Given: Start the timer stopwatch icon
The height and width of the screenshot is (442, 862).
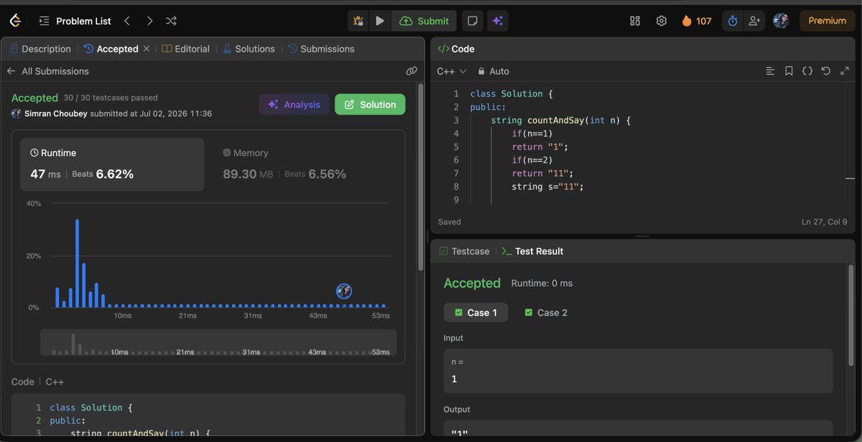Looking at the screenshot, I should click(x=733, y=21).
